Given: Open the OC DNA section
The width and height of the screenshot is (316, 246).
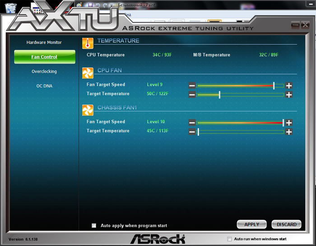Looking at the screenshot, I should tap(44, 86).
